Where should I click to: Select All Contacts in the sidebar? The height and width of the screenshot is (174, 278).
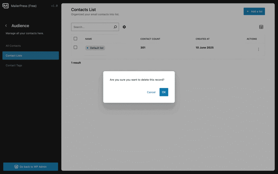coord(13,46)
